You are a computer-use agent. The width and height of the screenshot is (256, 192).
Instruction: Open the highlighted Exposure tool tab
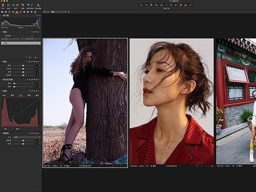pos(17,12)
